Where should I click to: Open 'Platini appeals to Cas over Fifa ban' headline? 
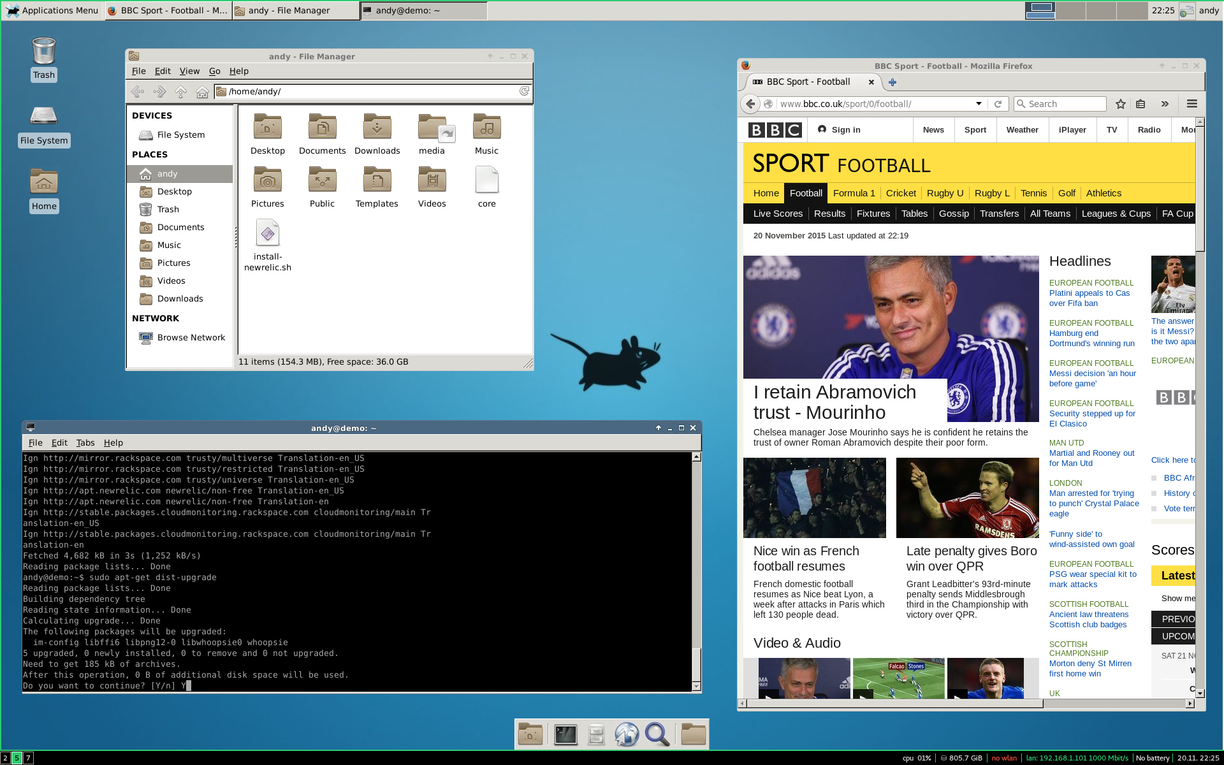tap(1089, 298)
